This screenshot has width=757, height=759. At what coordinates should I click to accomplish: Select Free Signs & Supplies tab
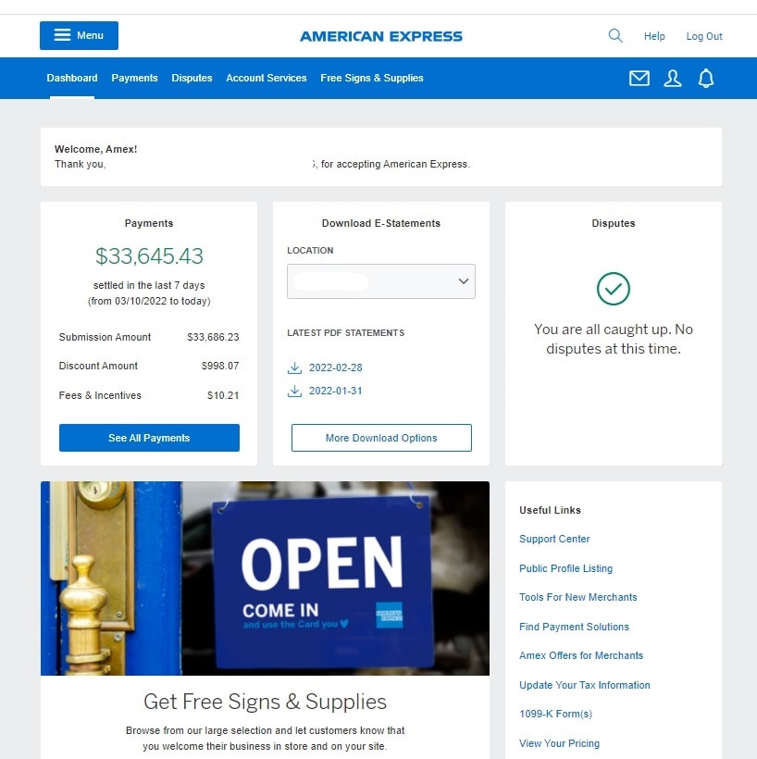[371, 78]
